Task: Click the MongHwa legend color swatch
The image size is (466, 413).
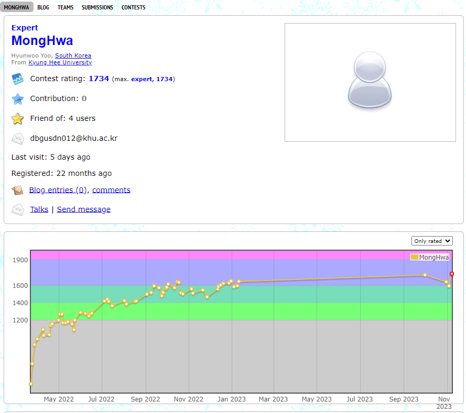Action: [414, 257]
